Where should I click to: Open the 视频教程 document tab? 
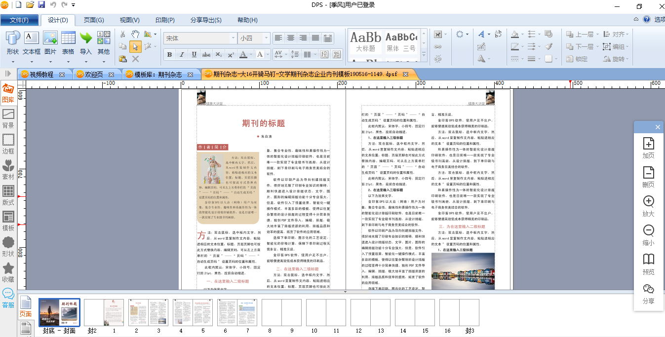click(x=41, y=74)
